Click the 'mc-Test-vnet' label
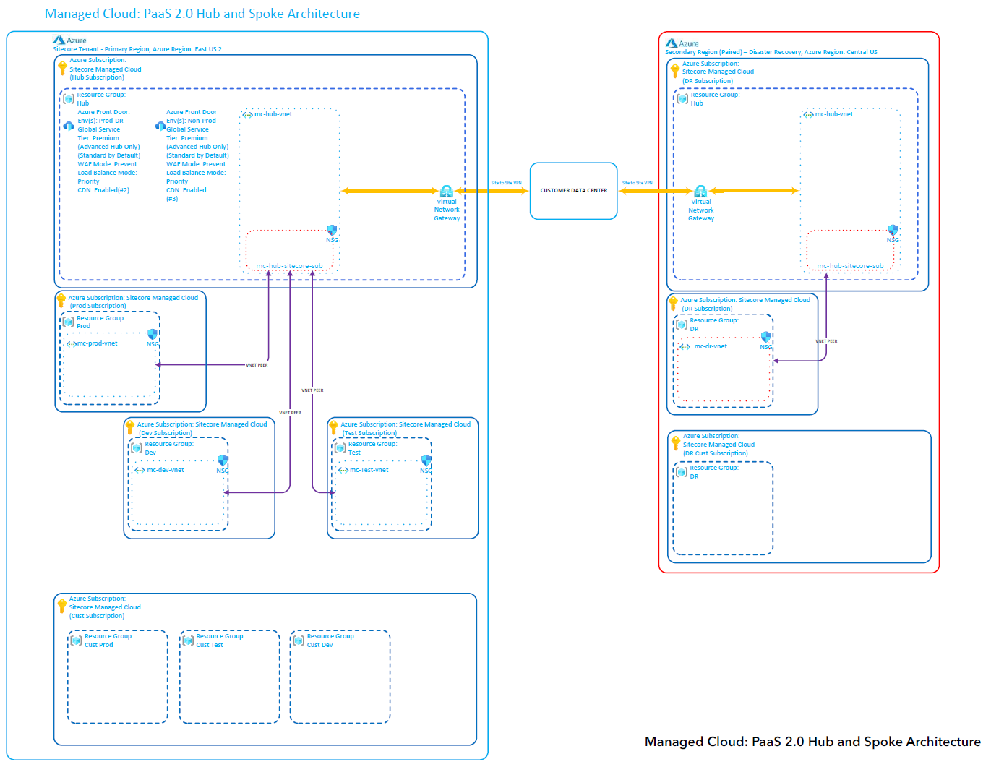The height and width of the screenshot is (767, 991). click(369, 470)
